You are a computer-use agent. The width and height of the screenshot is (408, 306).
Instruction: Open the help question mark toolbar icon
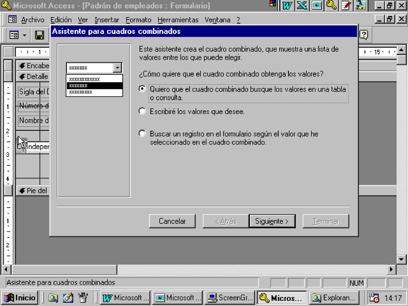364,35
